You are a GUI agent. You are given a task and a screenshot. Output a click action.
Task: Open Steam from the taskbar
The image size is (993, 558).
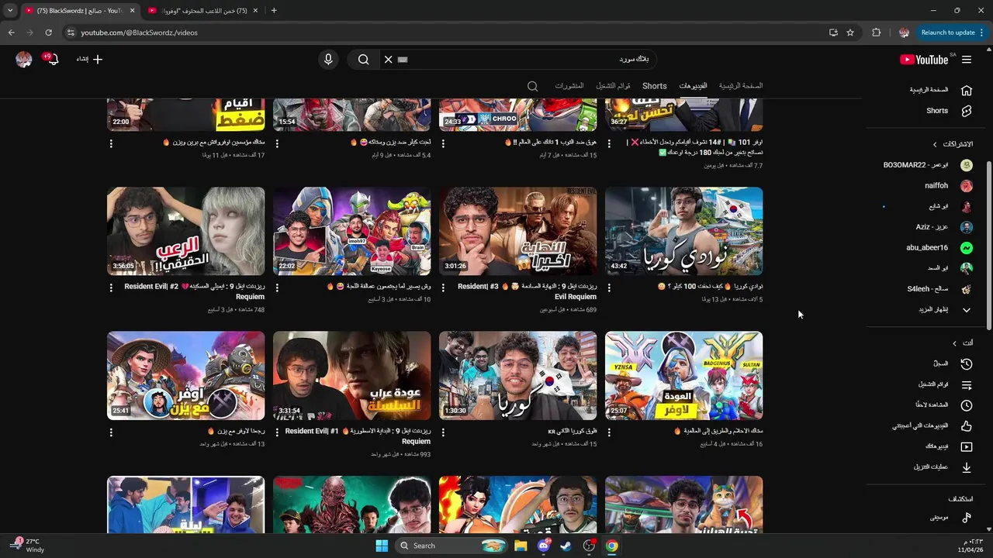[x=566, y=546]
